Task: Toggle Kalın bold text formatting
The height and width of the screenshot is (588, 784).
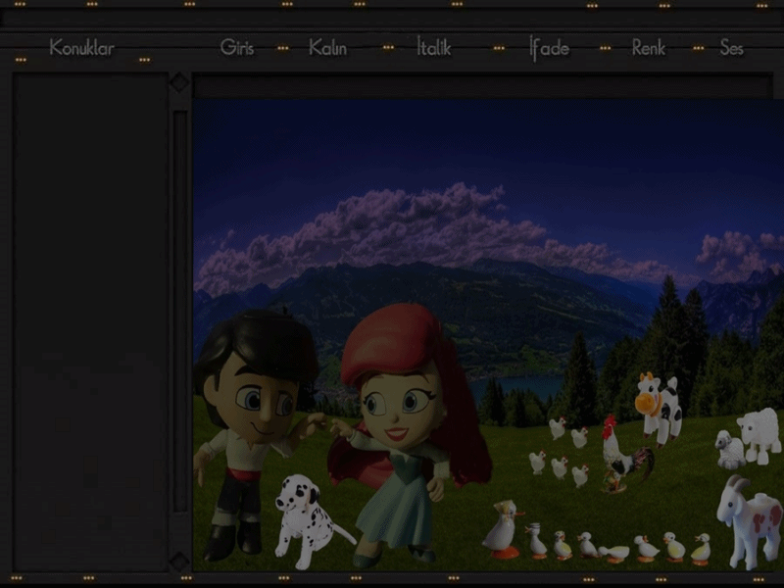Action: (327, 48)
